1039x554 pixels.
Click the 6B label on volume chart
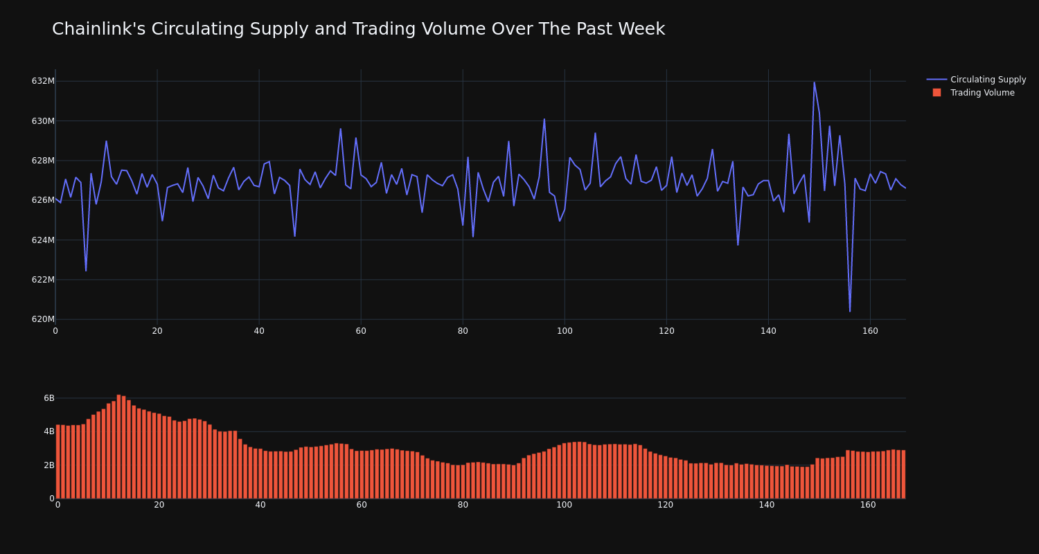point(48,398)
